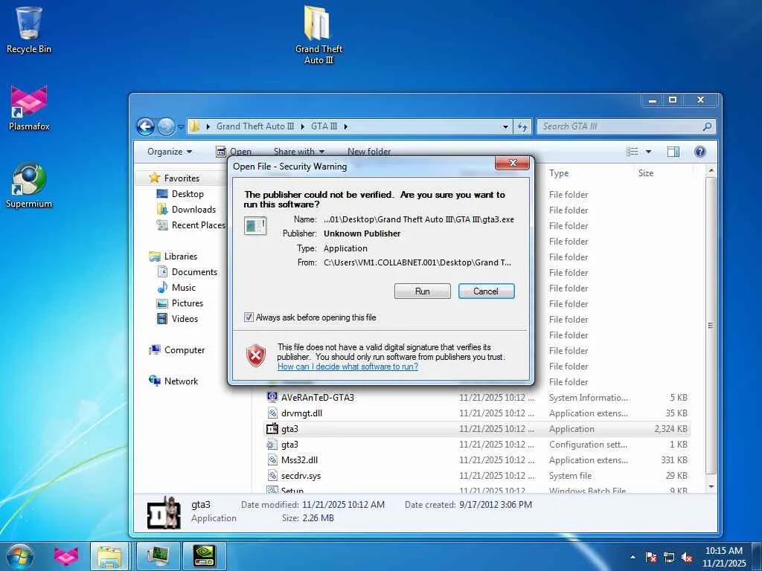The width and height of the screenshot is (762, 571).
Task: Open Plasmafox from the taskbar
Action: click(x=66, y=556)
